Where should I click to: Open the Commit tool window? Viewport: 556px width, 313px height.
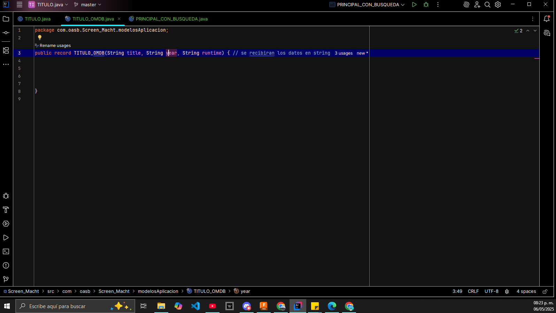6,33
